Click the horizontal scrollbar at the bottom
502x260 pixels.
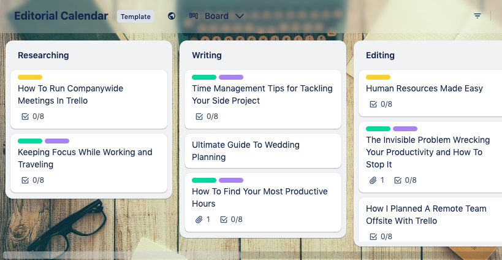tap(123, 255)
